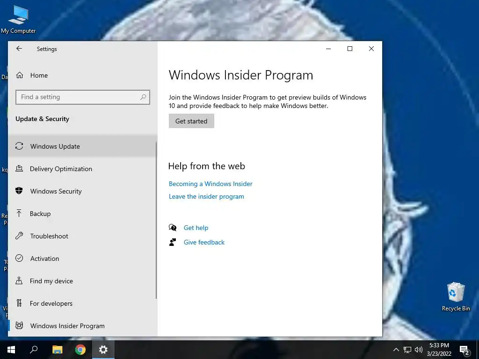Open Leave the insider program link
The width and height of the screenshot is (479, 359).
click(x=206, y=197)
